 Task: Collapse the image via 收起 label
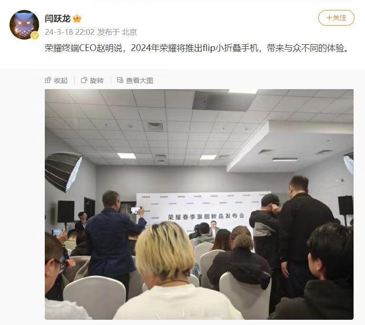61,81
